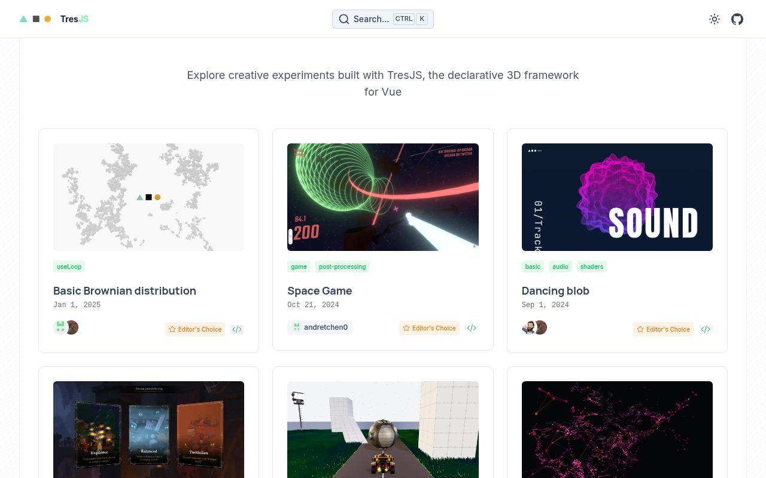The image size is (766, 478).
Task: Select the basic tag on Dancing blob
Action: pyautogui.click(x=533, y=266)
